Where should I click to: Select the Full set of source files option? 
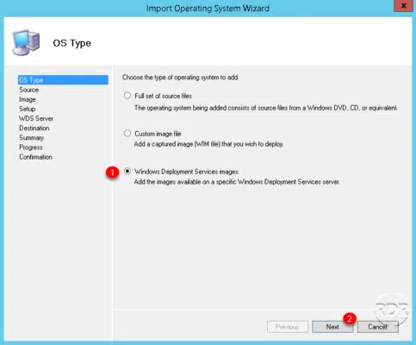127,96
